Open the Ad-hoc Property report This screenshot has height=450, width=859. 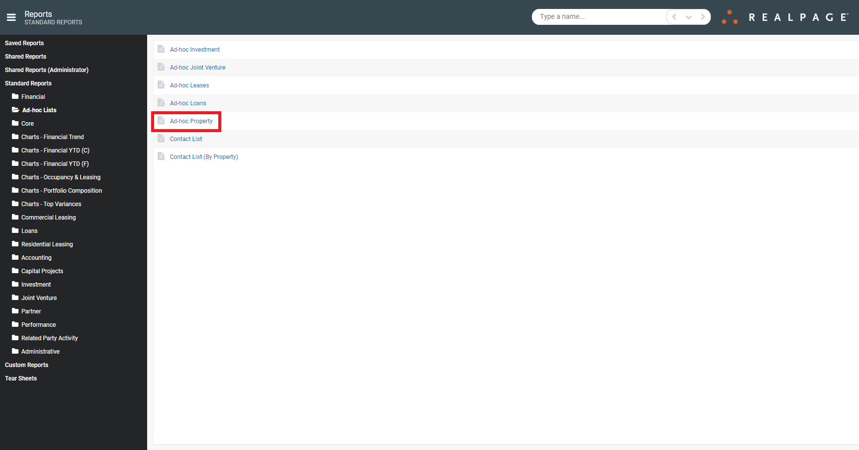191,121
